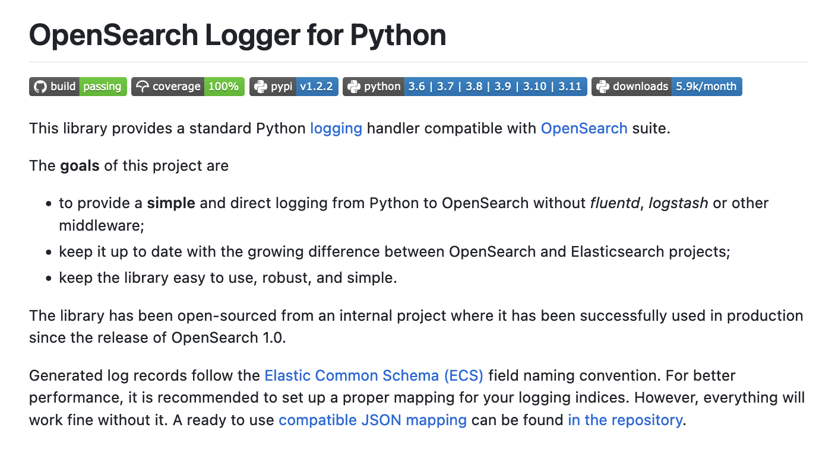Screen dimensions: 835x453
Task: Open the Elastic Common Schema (ECS) link
Action: point(374,375)
